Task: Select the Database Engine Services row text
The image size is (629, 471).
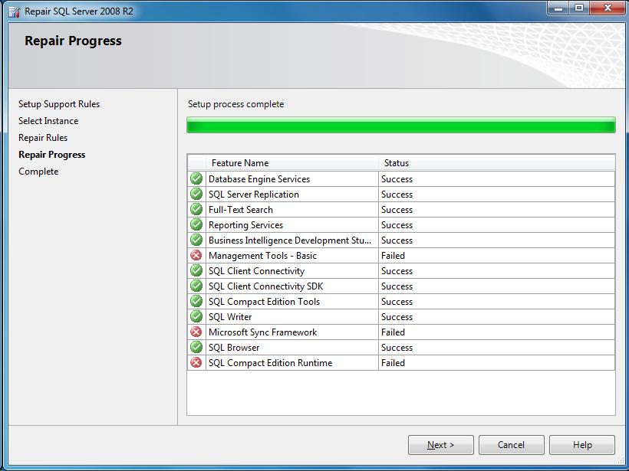Action: (259, 179)
